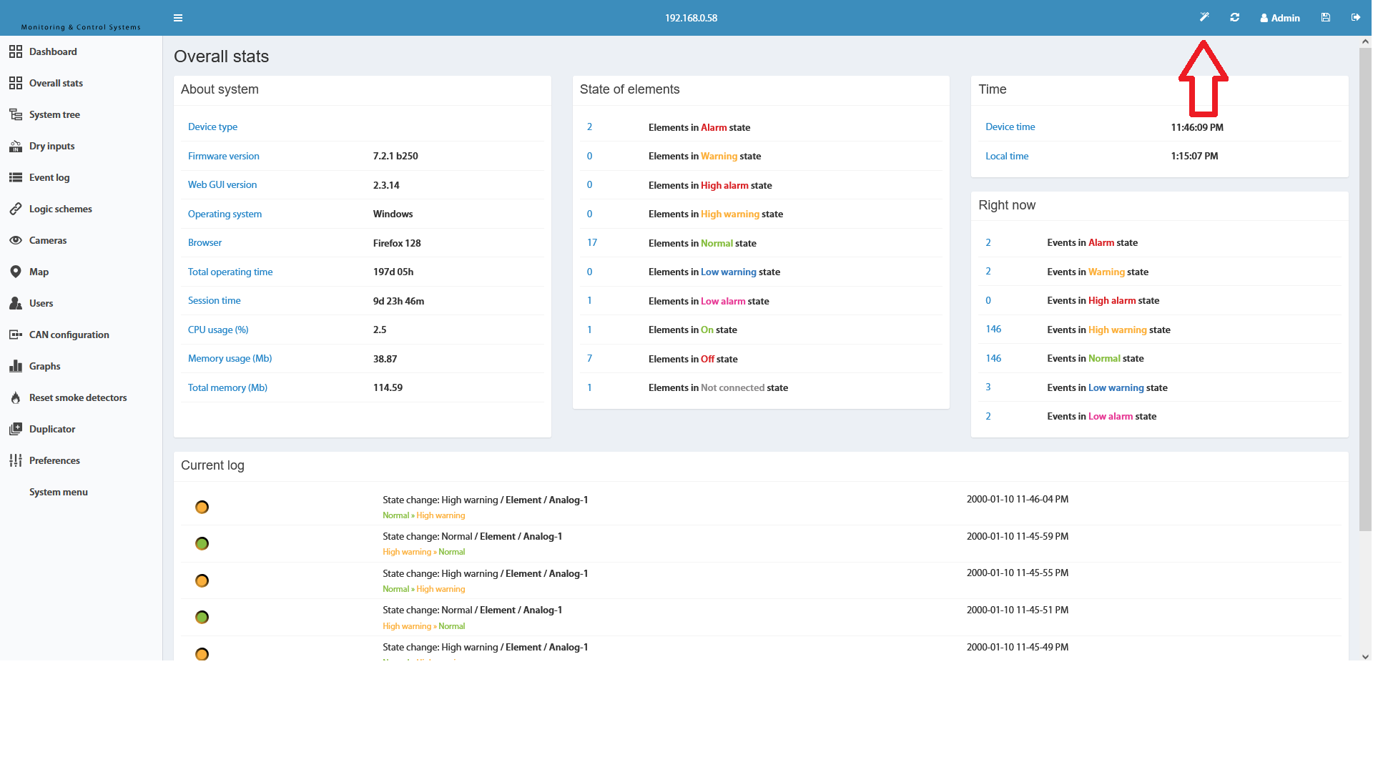Click the scrollbar down arrow
1373x772 pixels.
pyautogui.click(x=1365, y=657)
